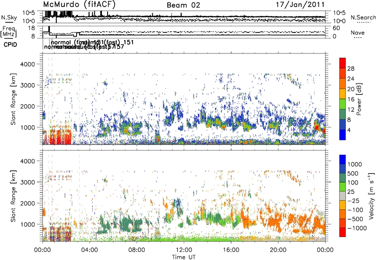376x260 pixels.
Task: Select the yellow 16-20 dB Power colorbar segment
Action: point(343,94)
